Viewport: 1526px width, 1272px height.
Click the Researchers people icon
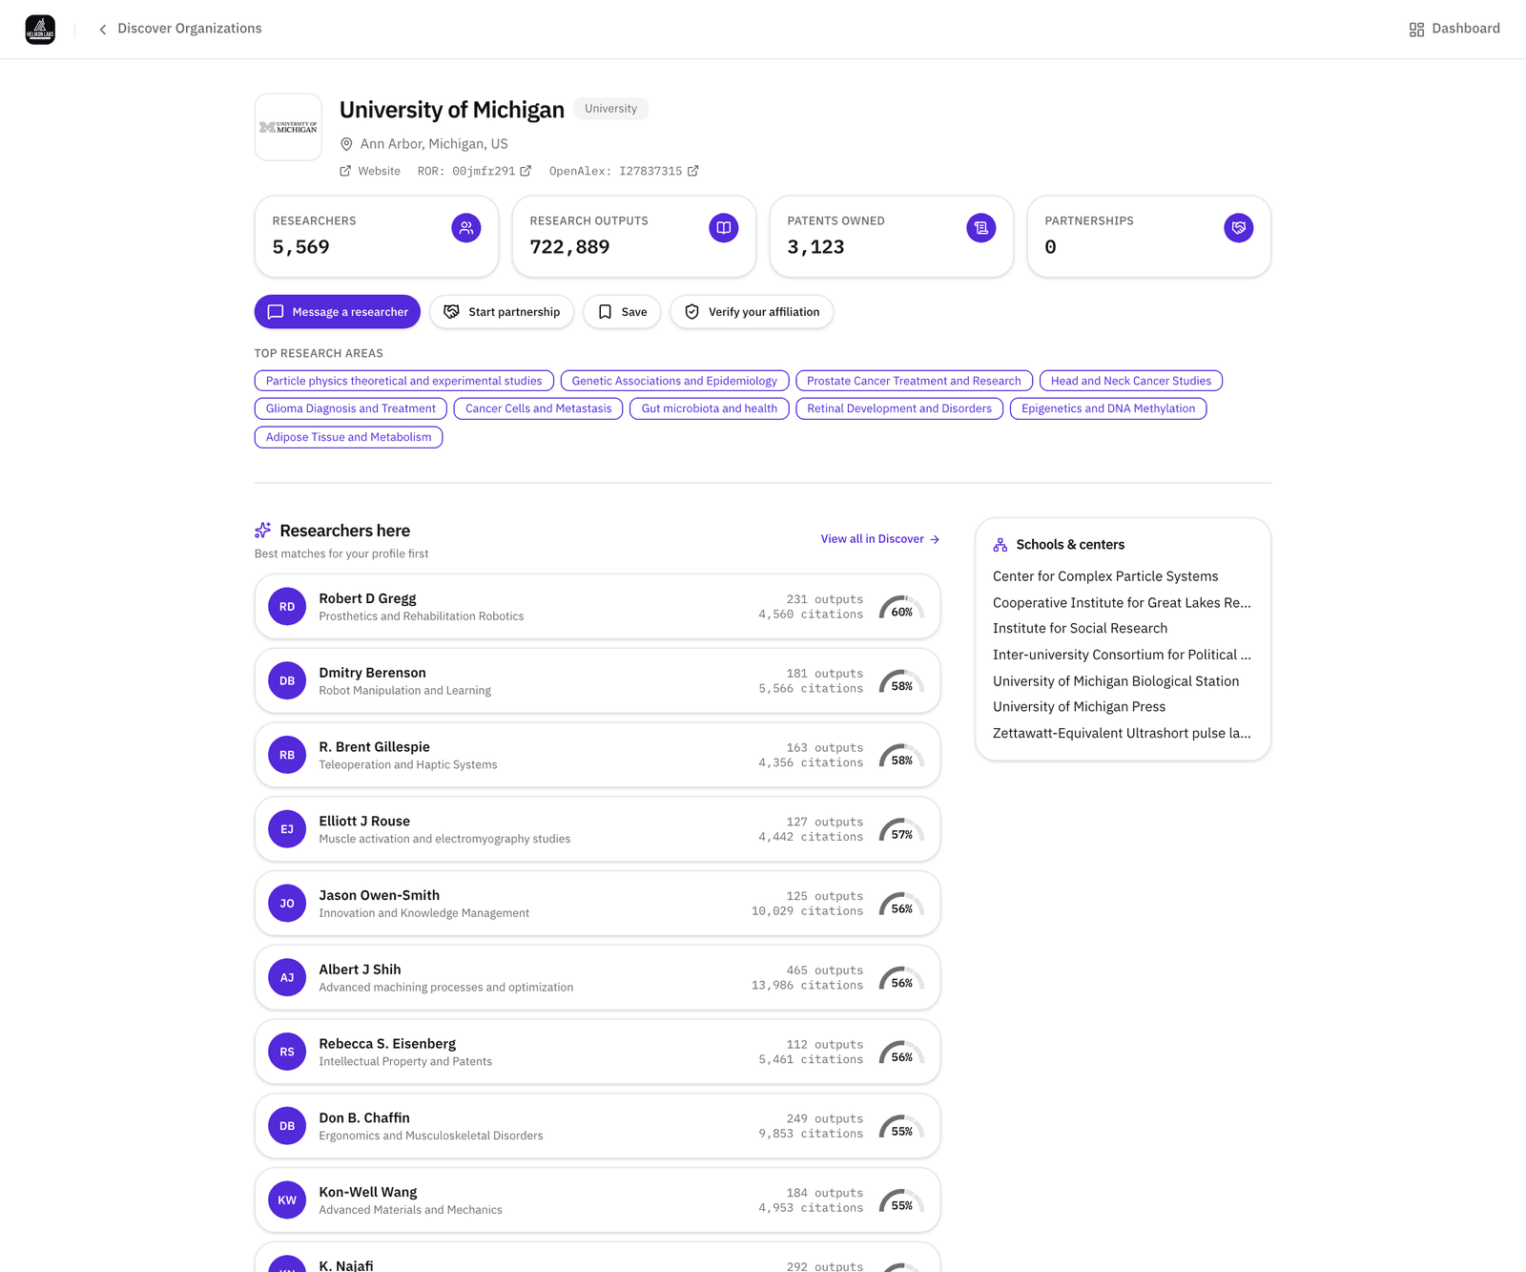pos(466,228)
